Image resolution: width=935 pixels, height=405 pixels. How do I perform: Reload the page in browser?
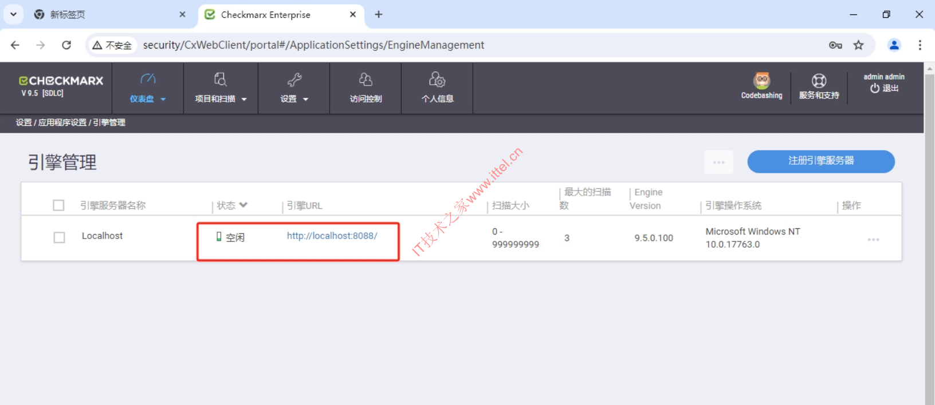click(x=66, y=45)
